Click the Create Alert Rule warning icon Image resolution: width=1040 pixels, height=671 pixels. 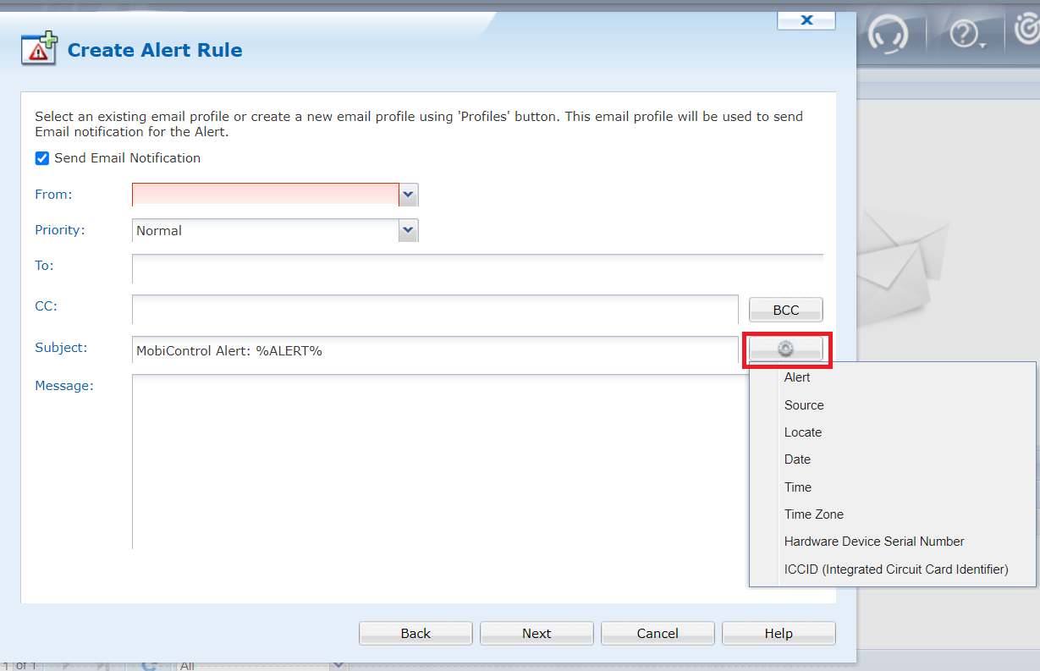[40, 49]
